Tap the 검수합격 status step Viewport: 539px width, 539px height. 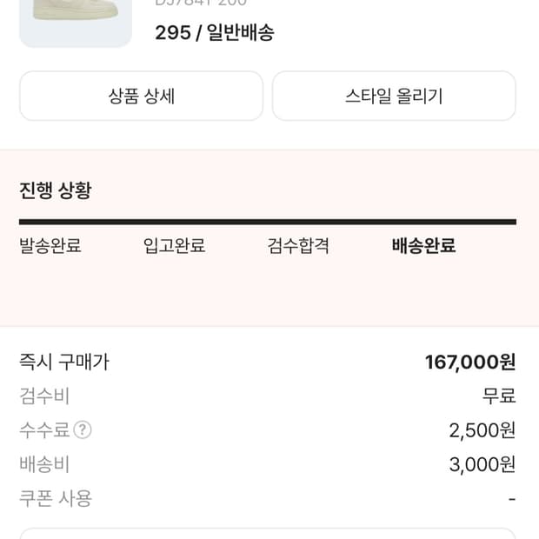coord(298,245)
